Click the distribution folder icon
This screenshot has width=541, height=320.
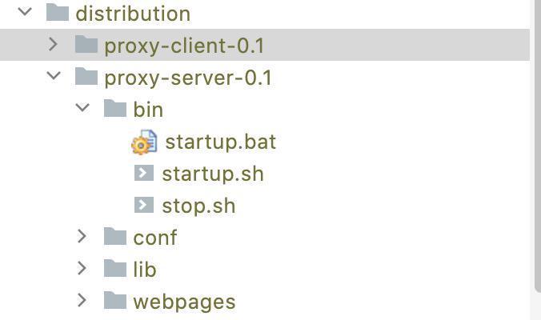click(57, 13)
